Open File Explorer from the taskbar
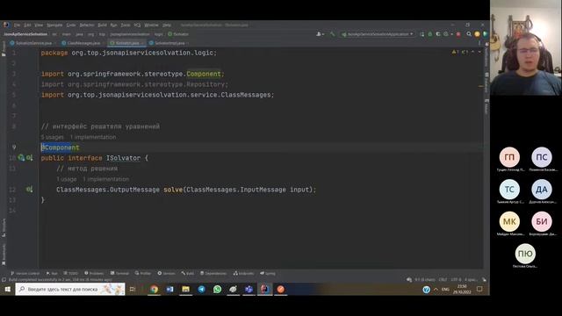Viewport: 562px width, 316px height. 185,289
